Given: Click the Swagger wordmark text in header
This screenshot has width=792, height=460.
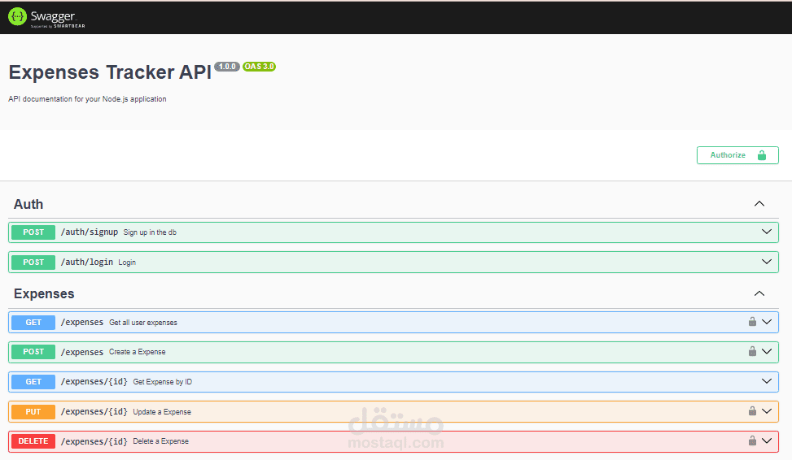Looking at the screenshot, I should [53, 15].
